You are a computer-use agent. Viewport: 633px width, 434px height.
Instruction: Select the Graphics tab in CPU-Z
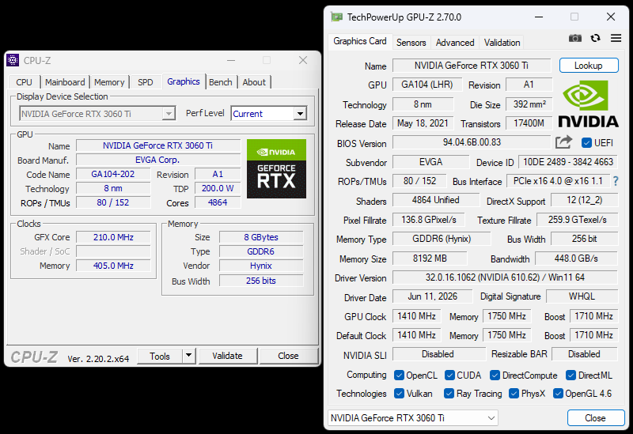[x=184, y=81]
